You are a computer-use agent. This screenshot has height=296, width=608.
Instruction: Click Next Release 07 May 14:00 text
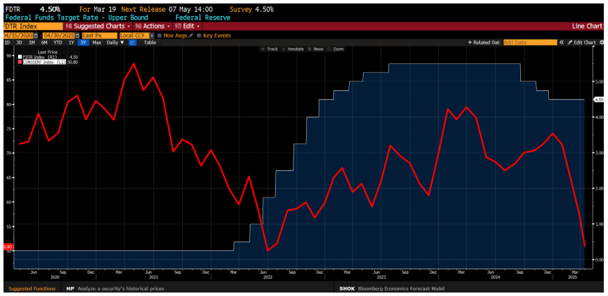(x=167, y=9)
